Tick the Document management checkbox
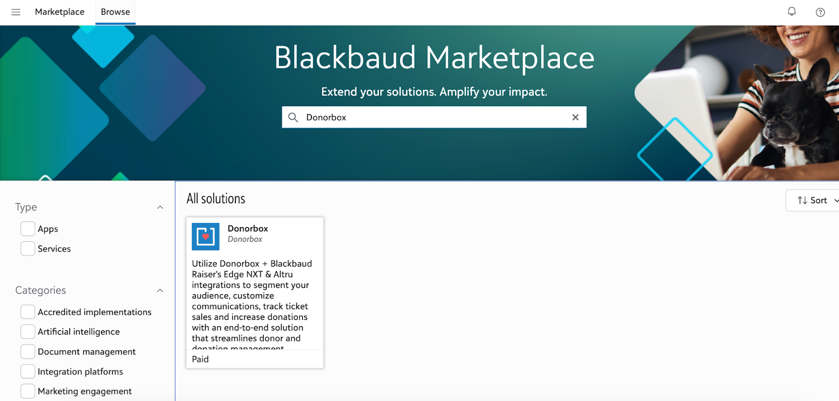This screenshot has width=839, height=401. click(x=28, y=352)
